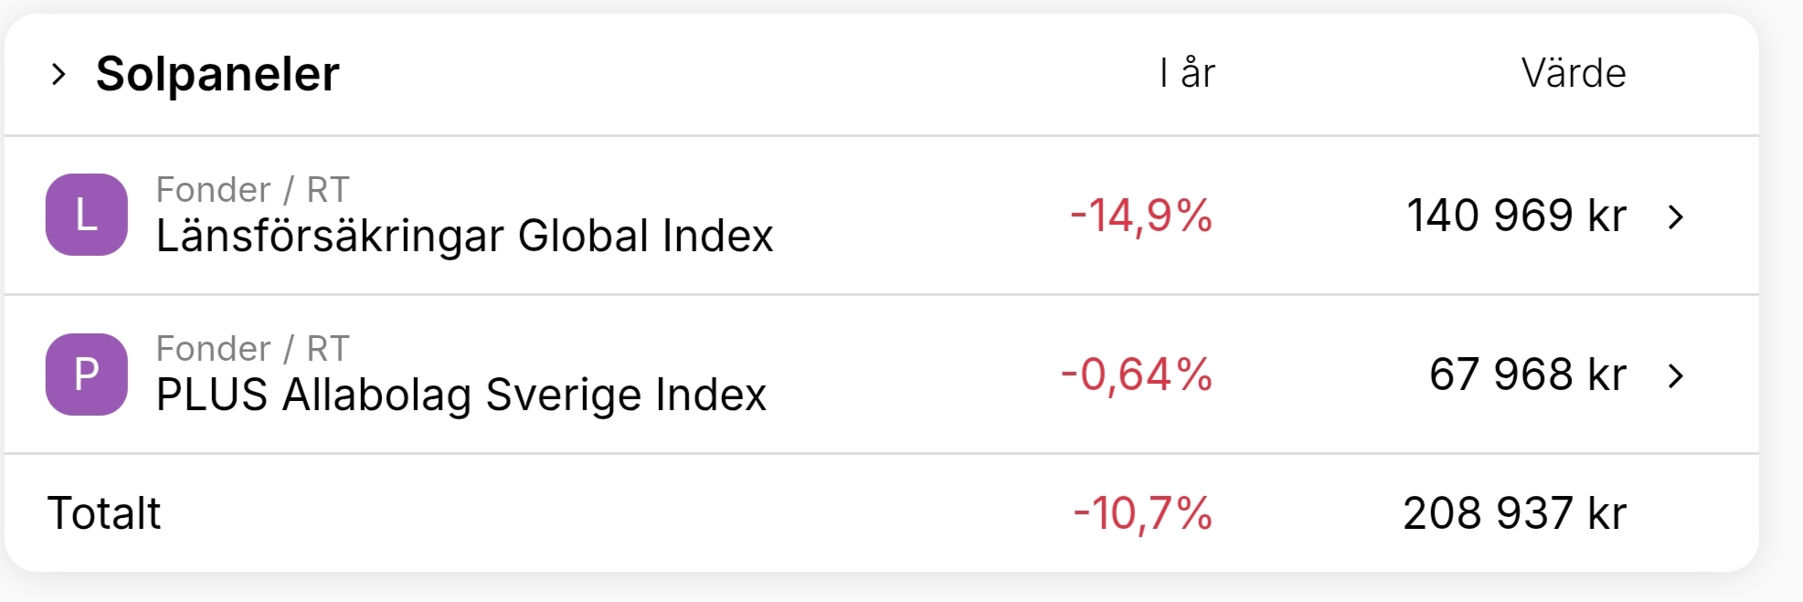Click the purple L fund icon
Screen dimensions: 1803x602
(87, 215)
